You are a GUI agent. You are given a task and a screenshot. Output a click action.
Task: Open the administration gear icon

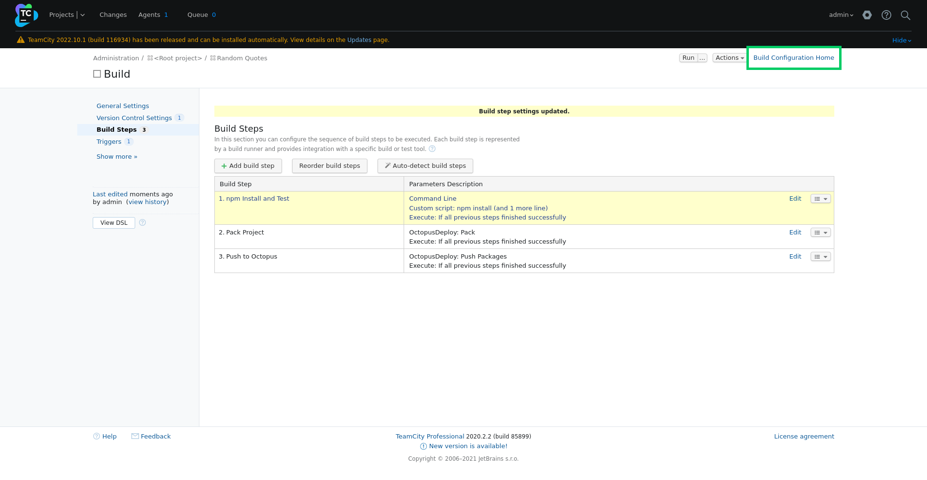click(x=867, y=15)
